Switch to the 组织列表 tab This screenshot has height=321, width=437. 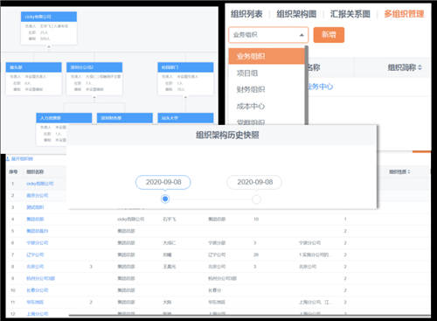pyautogui.click(x=246, y=14)
